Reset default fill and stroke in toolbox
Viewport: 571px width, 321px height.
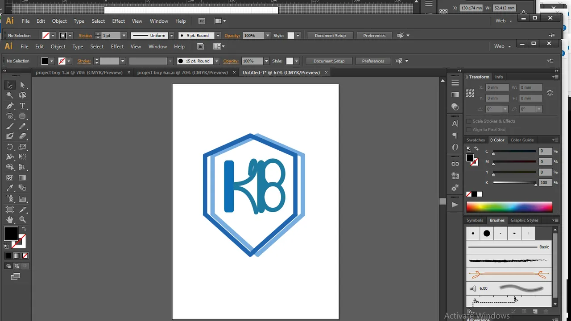tap(6, 246)
